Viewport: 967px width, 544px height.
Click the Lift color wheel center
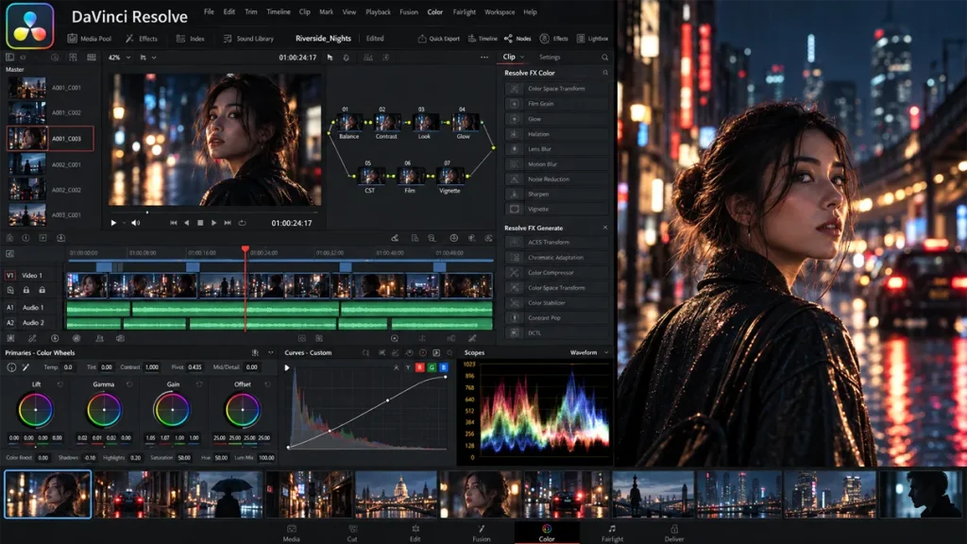(36, 410)
